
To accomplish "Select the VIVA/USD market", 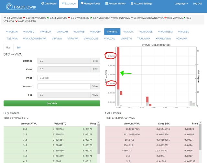I will 29,32.
